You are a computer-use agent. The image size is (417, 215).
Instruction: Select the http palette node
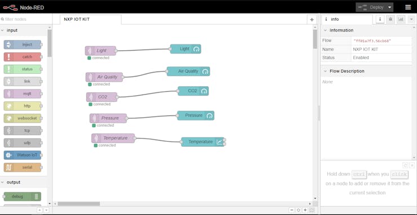point(23,106)
